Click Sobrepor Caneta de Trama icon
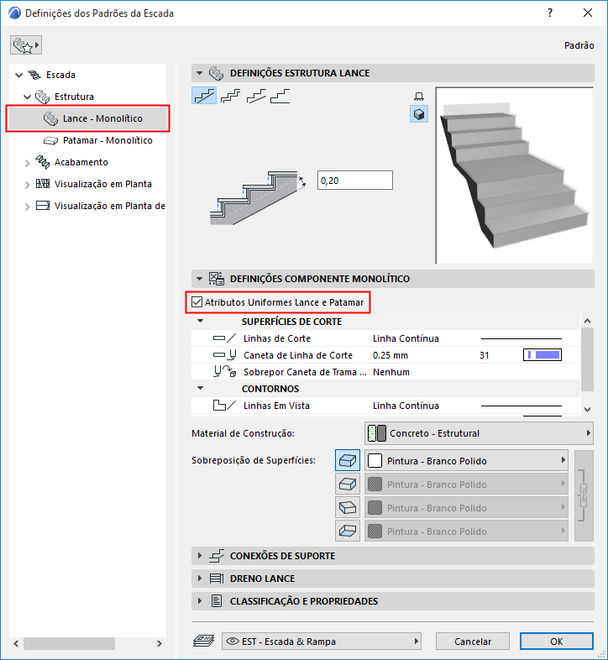The width and height of the screenshot is (608, 660). tap(225, 372)
